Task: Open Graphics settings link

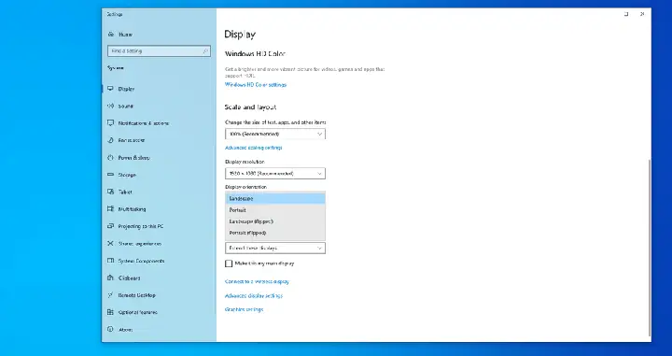Action: coord(244,309)
